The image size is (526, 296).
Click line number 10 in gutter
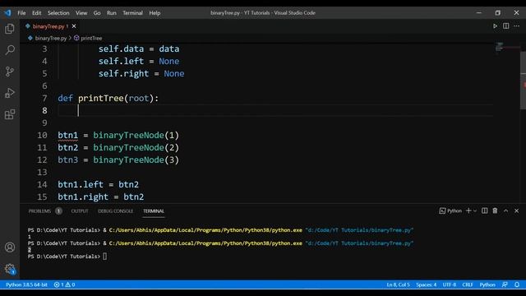click(42, 135)
